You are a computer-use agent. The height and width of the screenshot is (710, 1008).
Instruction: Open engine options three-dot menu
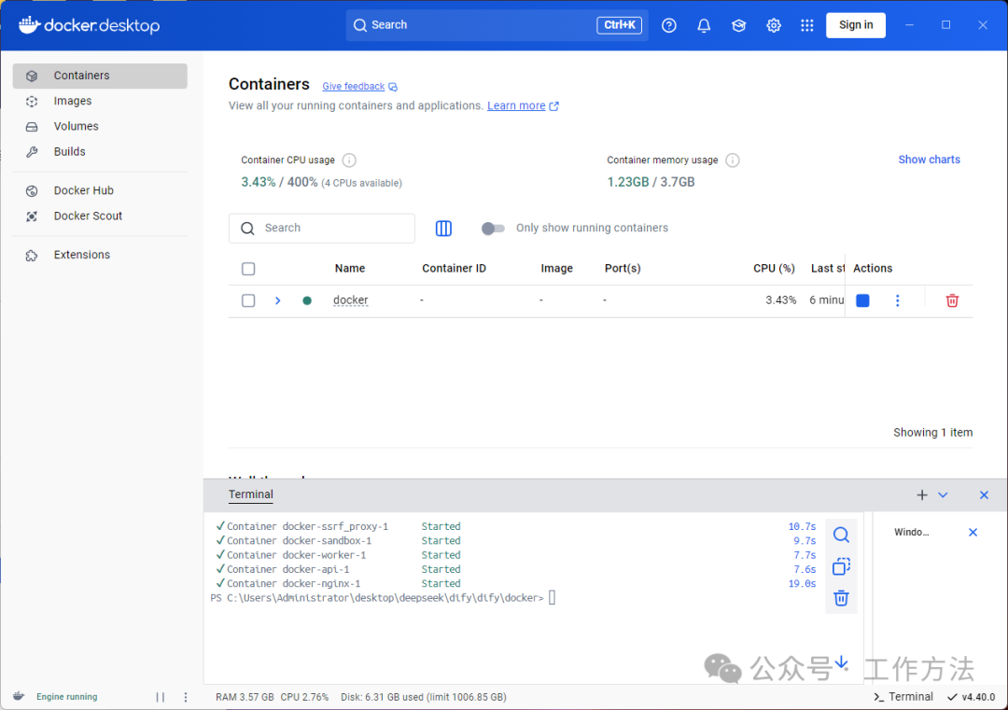186,697
